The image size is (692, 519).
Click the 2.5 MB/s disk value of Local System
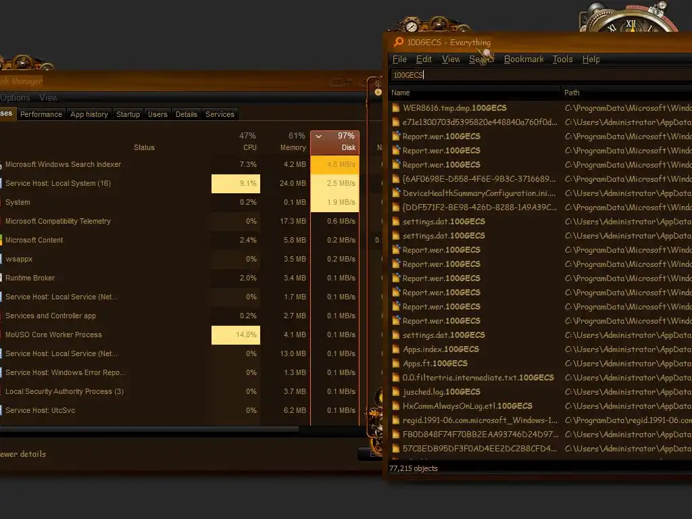(x=335, y=184)
